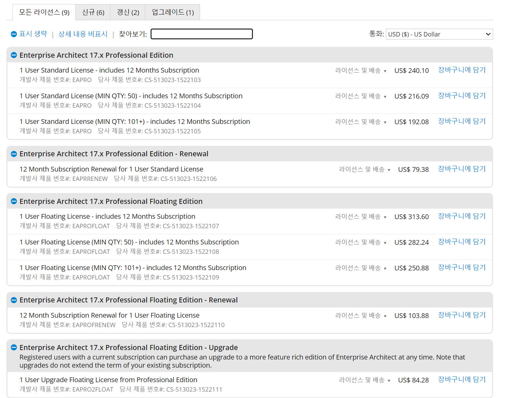Screen dimensions: 515x398
Task: Collapse the Professional Edition - Renewal group icon
Action: (x=14, y=154)
